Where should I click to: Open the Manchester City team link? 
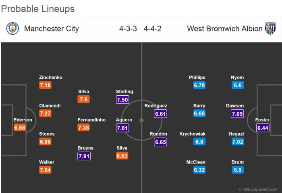(x=52, y=29)
